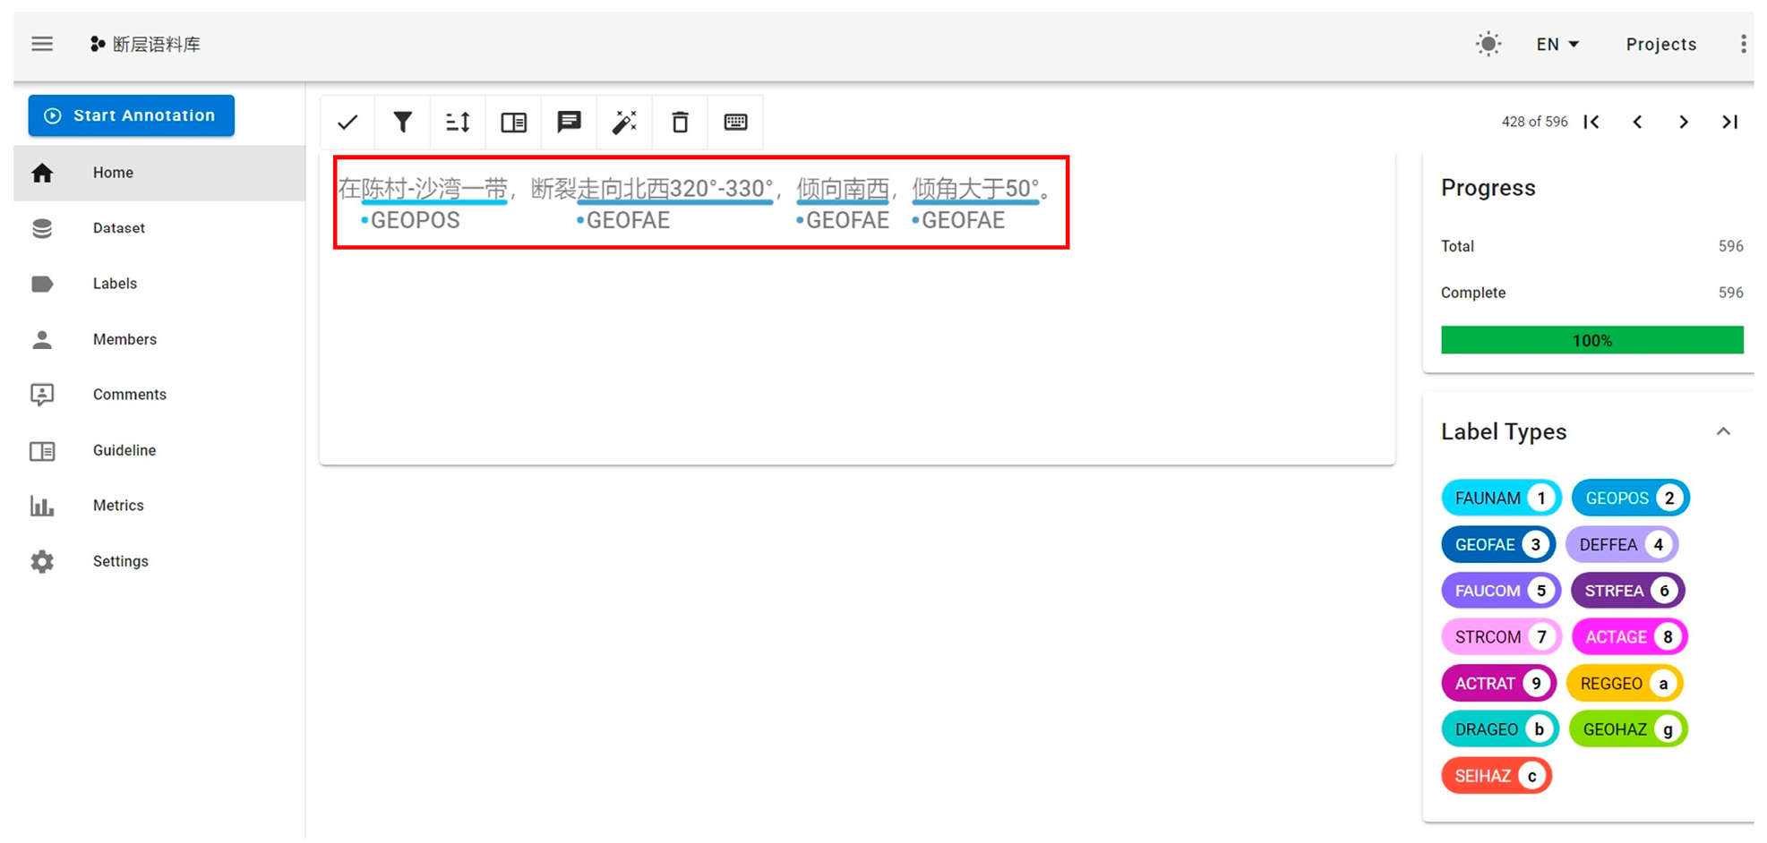Click the Complete count row

(1591, 293)
